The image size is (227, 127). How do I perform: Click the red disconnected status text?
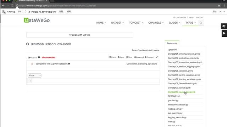(x=49, y=58)
